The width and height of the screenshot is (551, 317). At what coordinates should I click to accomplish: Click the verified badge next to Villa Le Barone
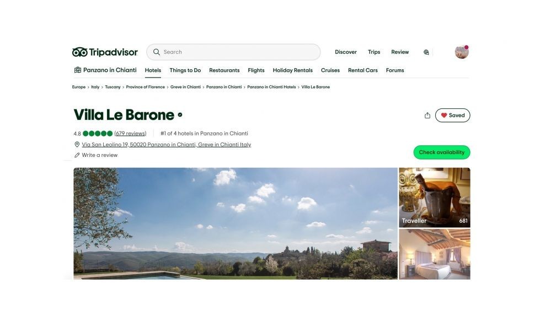pos(180,114)
